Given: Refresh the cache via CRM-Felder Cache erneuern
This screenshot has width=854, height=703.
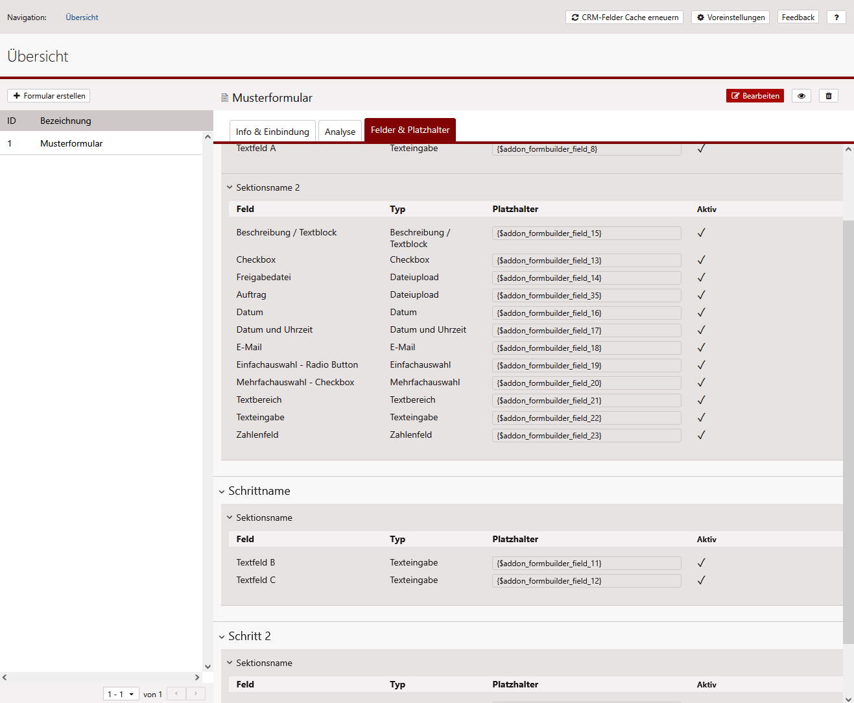Looking at the screenshot, I should click(x=624, y=18).
